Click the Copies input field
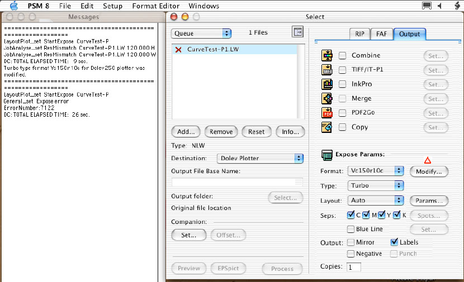The width and height of the screenshot is (464, 282). click(354, 267)
